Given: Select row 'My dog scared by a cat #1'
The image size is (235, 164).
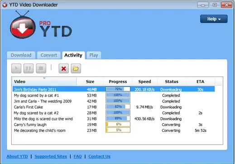Looking at the screenshot, I should [x=114, y=95].
